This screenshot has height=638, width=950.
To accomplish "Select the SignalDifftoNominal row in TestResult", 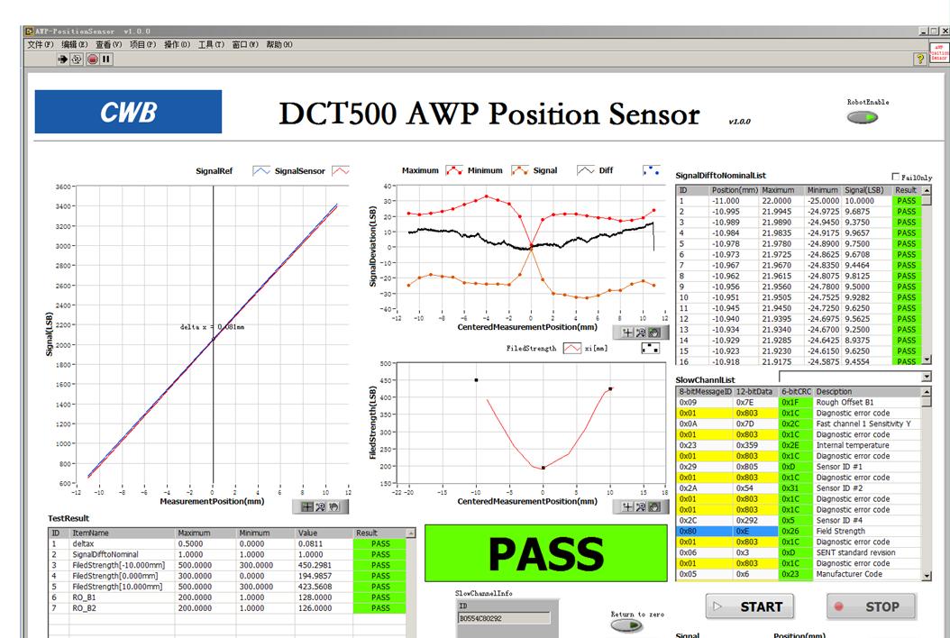I will [x=227, y=554].
